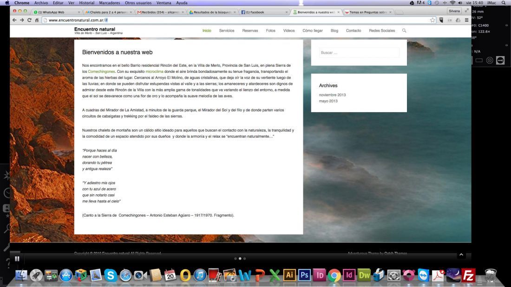Go to the Fotos page
The image size is (511, 287).
(x=270, y=31)
